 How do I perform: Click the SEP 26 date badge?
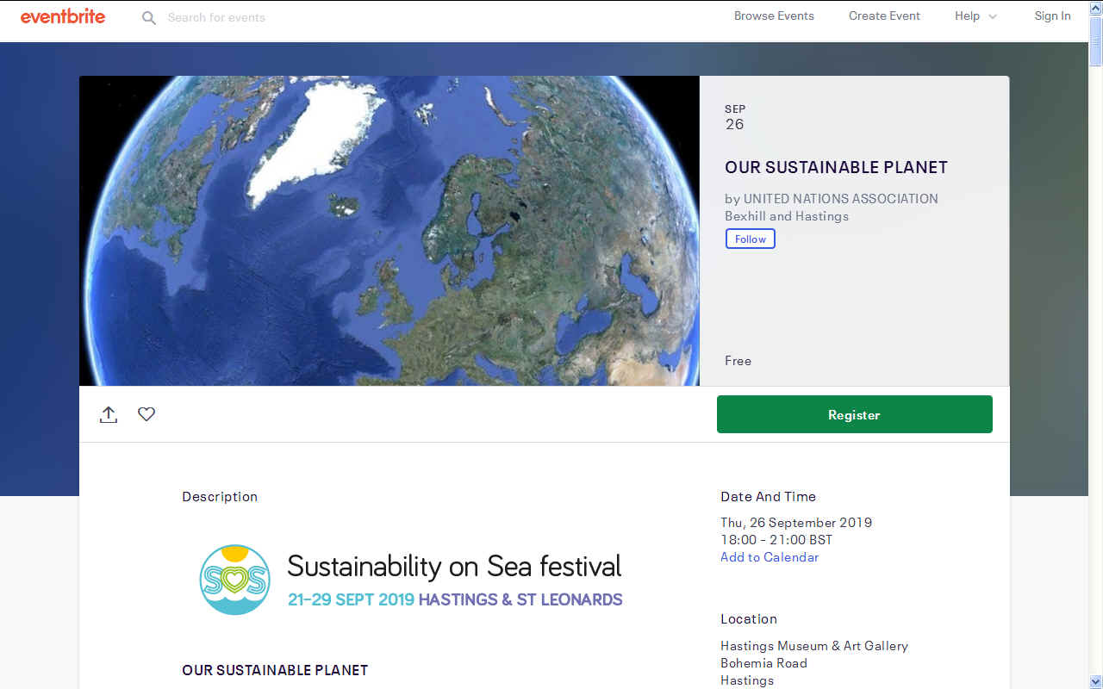[x=735, y=117]
